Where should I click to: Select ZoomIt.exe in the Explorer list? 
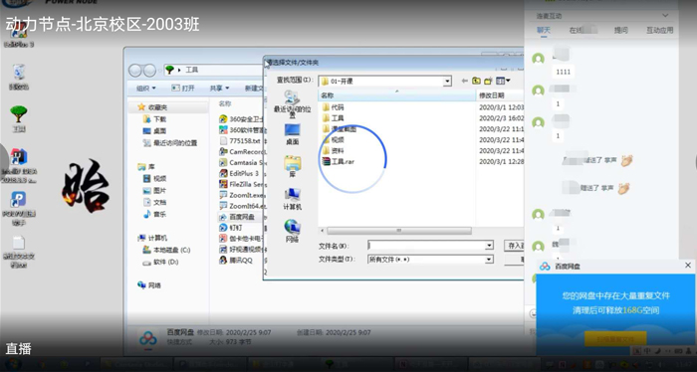pyautogui.click(x=242, y=195)
